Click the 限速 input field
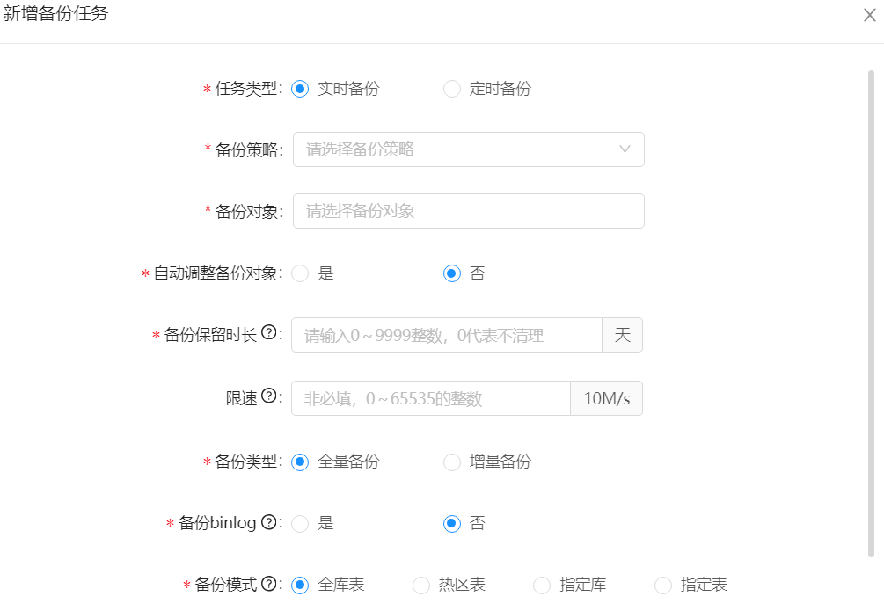 click(431, 398)
